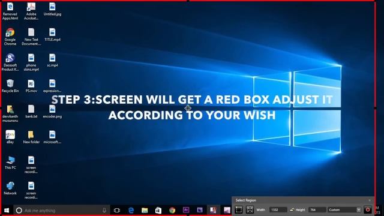Image resolution: width=384 pixels, height=216 pixels.
Task: Choose the draw region selection icon
Action: click(239, 210)
